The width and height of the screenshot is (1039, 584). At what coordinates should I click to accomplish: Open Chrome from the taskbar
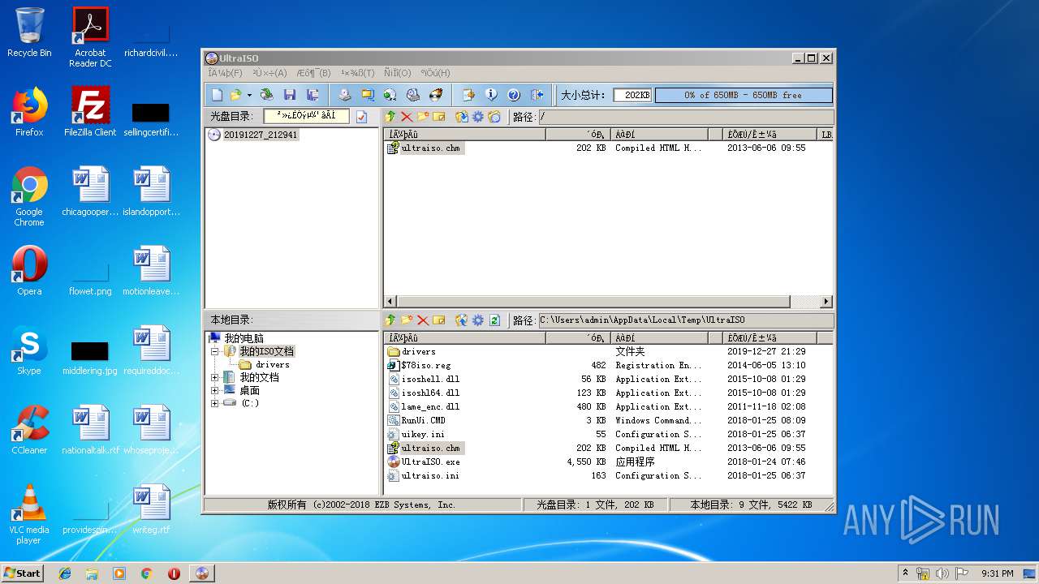coord(146,573)
